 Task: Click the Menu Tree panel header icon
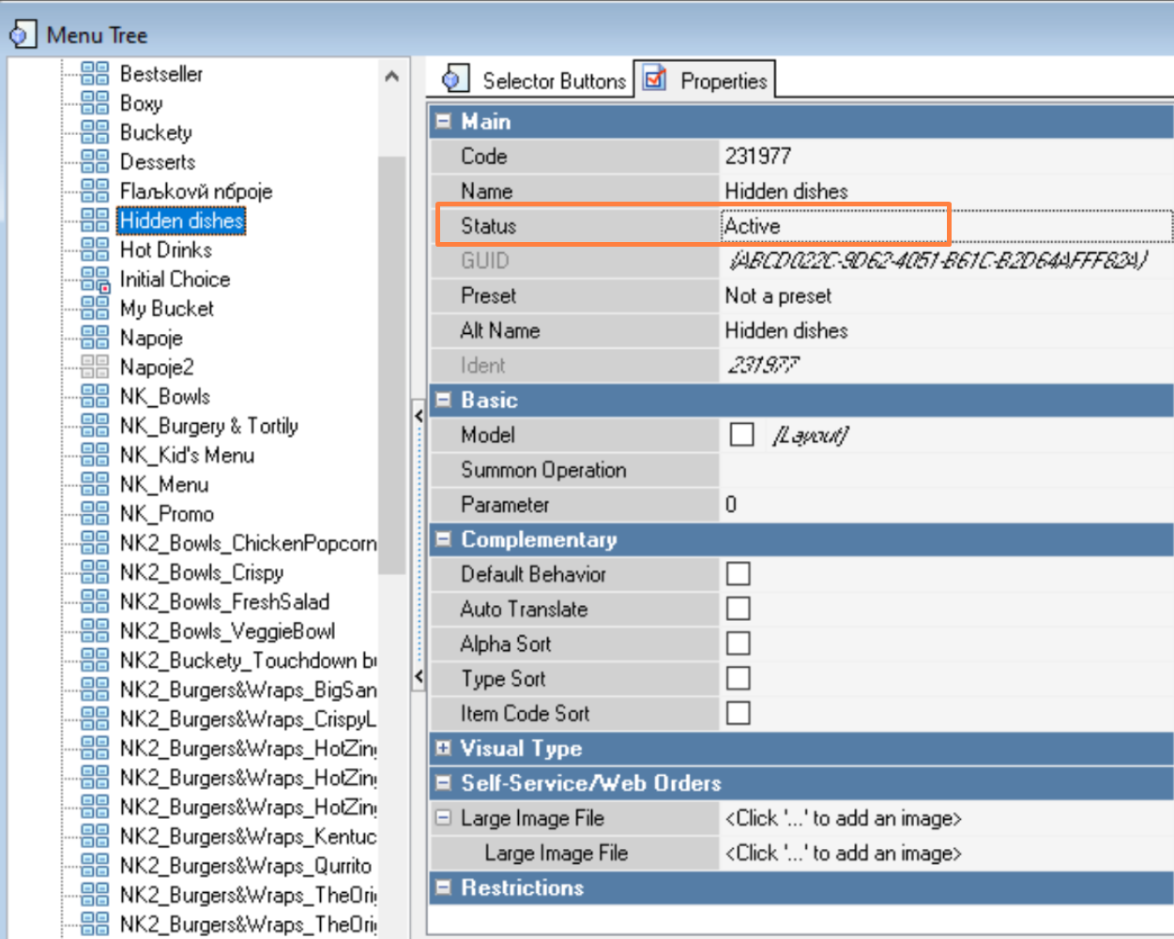point(23,36)
